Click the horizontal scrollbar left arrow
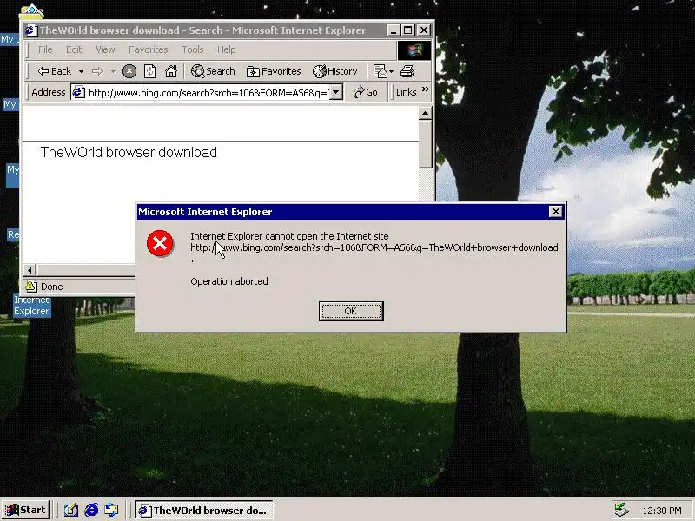Viewport: 695px width, 521px height. coord(30,270)
